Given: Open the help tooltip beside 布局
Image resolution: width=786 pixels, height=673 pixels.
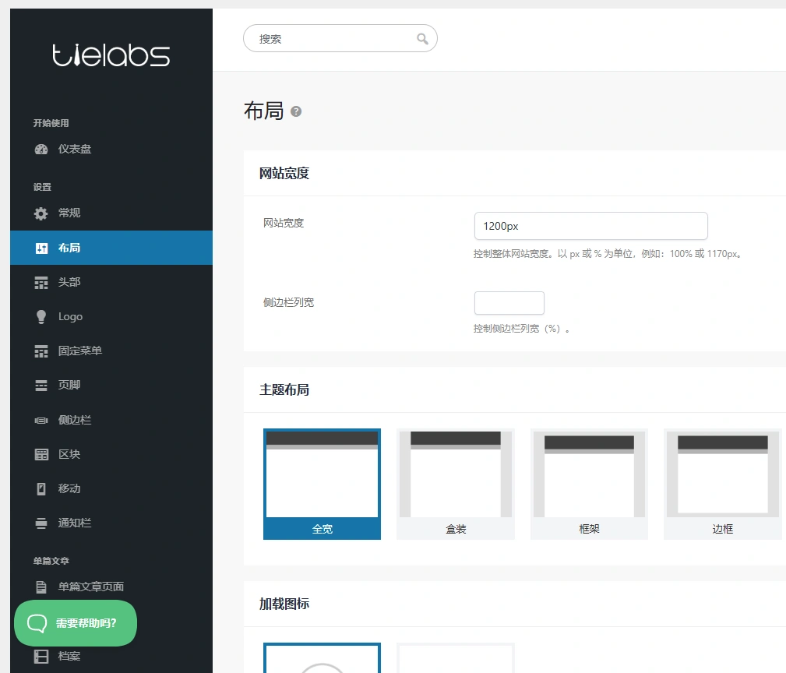Looking at the screenshot, I should click(x=294, y=111).
